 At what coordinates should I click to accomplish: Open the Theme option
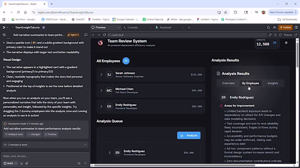click(x=285, y=35)
